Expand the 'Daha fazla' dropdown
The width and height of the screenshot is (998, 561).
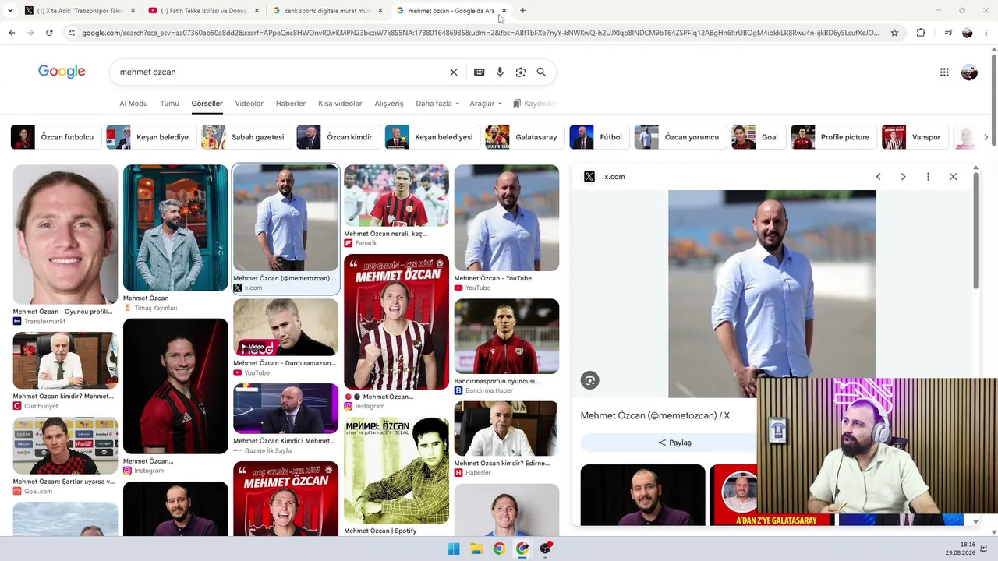pyautogui.click(x=437, y=104)
